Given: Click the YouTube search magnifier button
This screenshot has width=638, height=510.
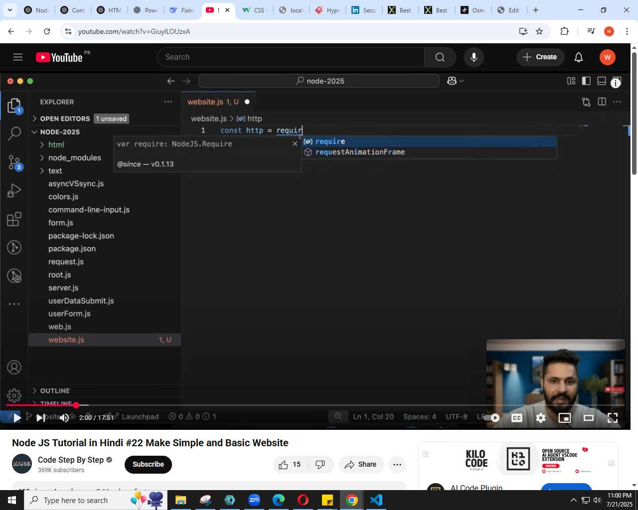Looking at the screenshot, I should coord(440,57).
